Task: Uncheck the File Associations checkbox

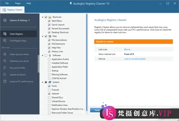Action: (49, 40)
